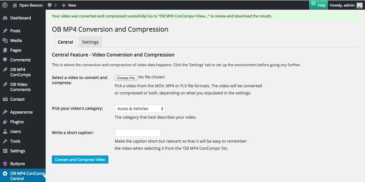The image size is (365, 182).
Task: Open OB Video Comments menu item
Action: click(x=20, y=87)
